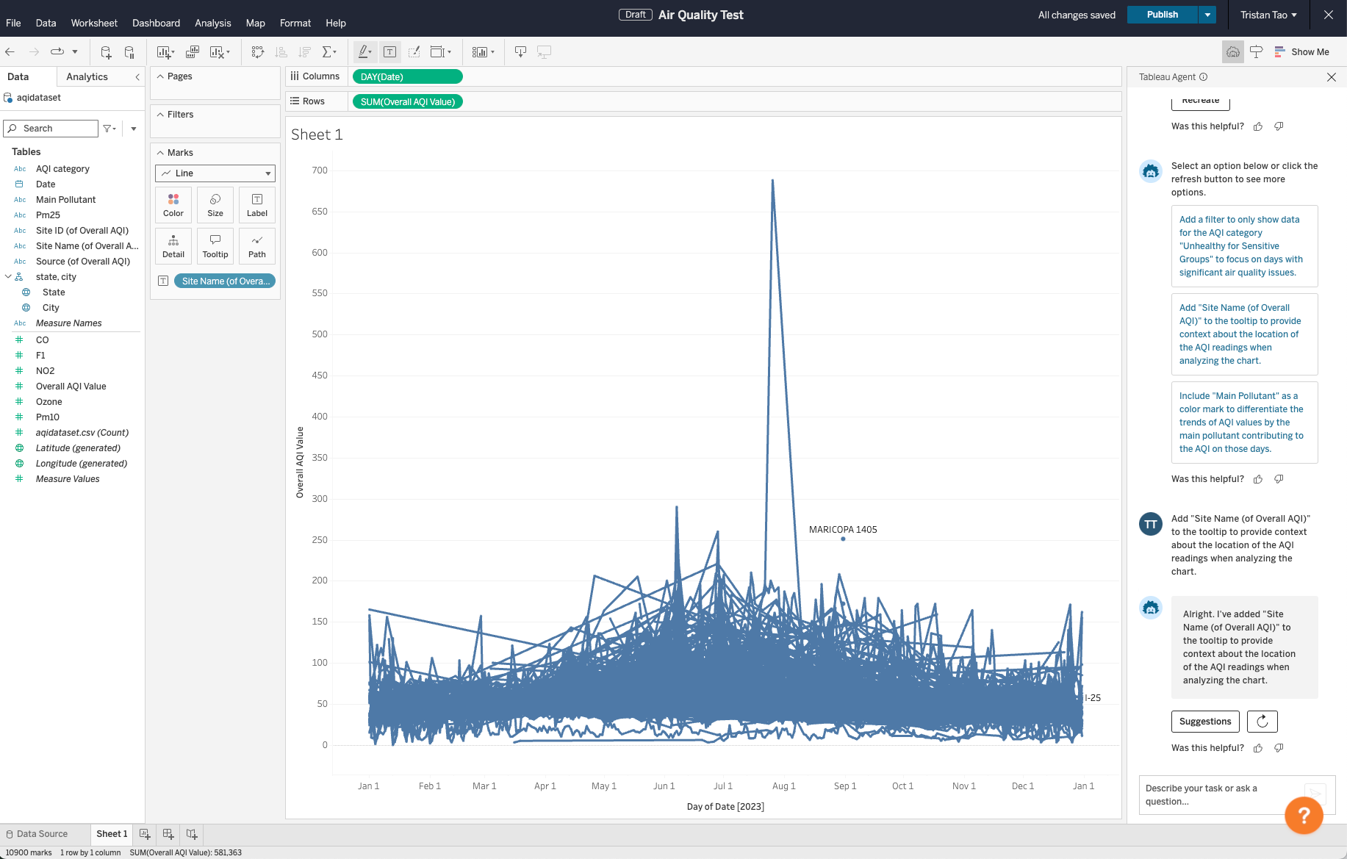Switch to the Analytics tab

(87, 76)
